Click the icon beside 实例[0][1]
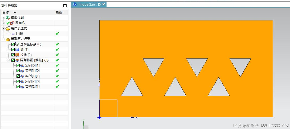290x129 pixels. (22, 66)
